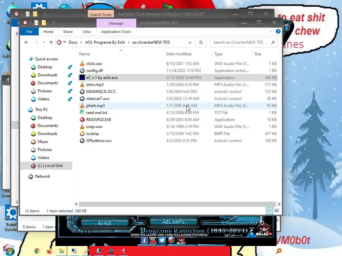Open Firefox from the taskbar
Viewport: 342px width, 256px height.
coord(49,251)
